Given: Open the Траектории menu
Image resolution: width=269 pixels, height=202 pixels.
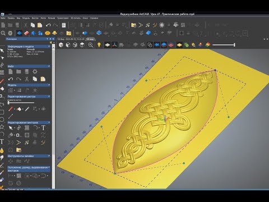Looking at the screenshot, I should (63, 18).
